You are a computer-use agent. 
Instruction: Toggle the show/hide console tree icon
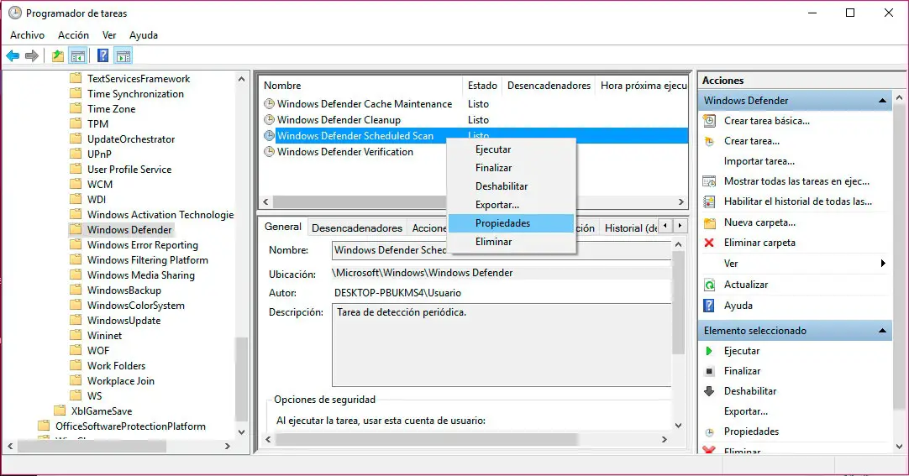[x=77, y=55]
